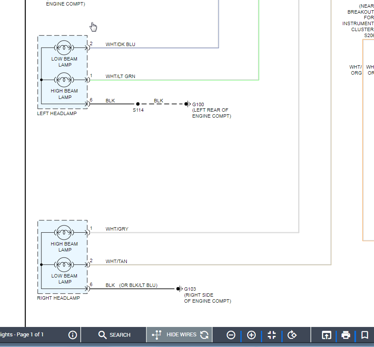Open the Search tool

(114, 335)
